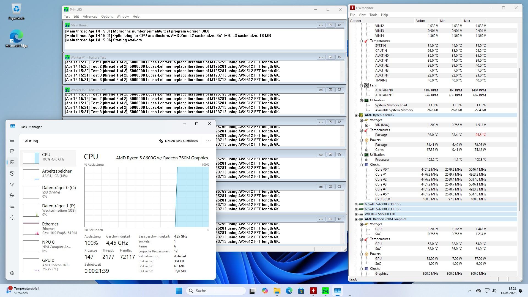528x297 pixels.
Task: Click the Worker #1 window vertical scrollbar
Action: point(342,75)
